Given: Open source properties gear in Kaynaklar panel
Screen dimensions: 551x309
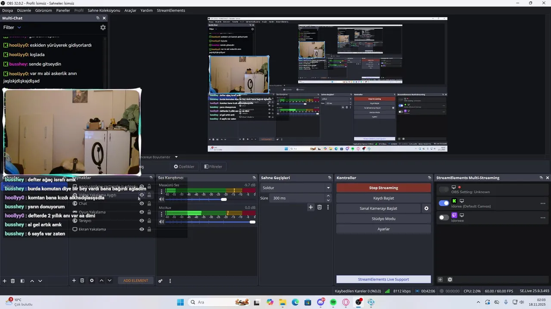Looking at the screenshot, I should (92, 281).
